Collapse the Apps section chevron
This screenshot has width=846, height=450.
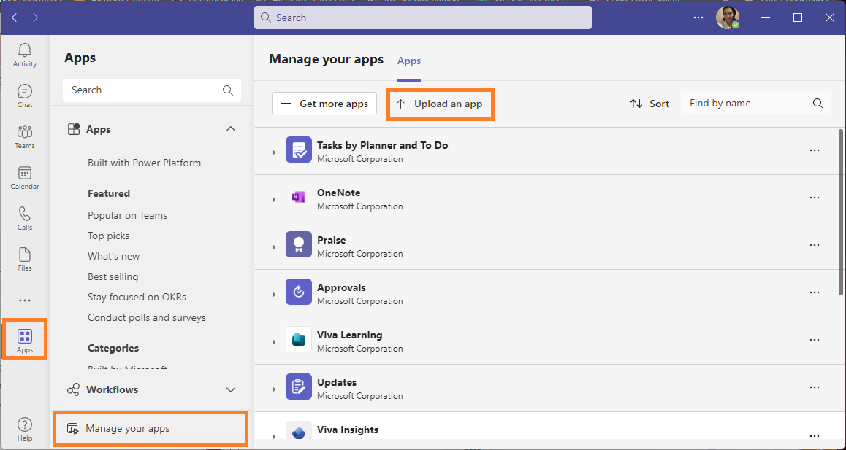click(x=231, y=129)
